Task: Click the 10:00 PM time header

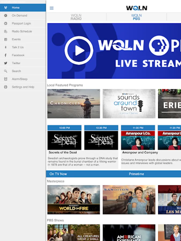Action: pyautogui.click(x=64, y=128)
